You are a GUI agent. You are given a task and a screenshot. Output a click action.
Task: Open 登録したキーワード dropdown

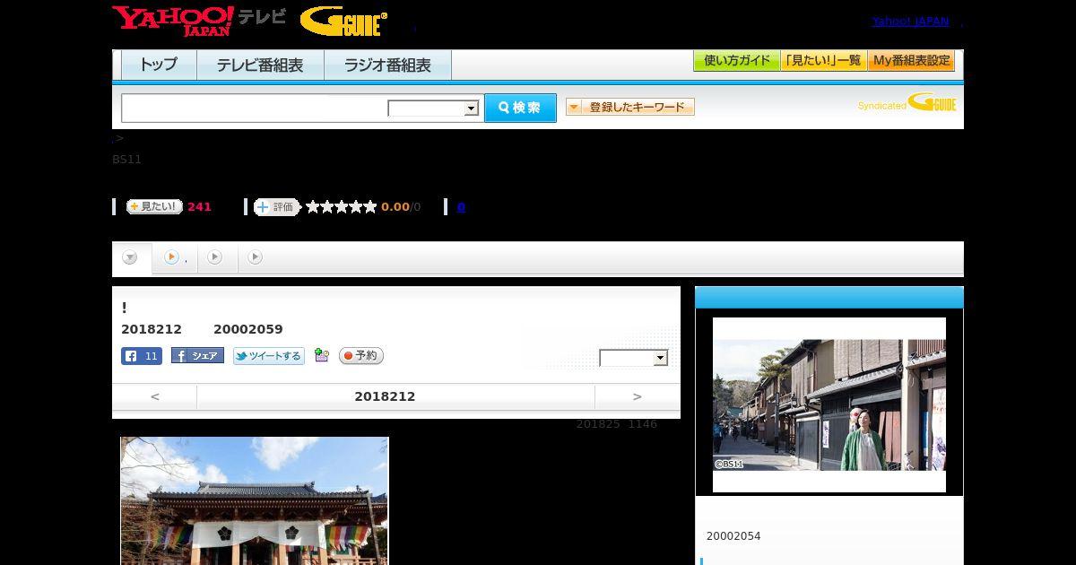pos(629,107)
